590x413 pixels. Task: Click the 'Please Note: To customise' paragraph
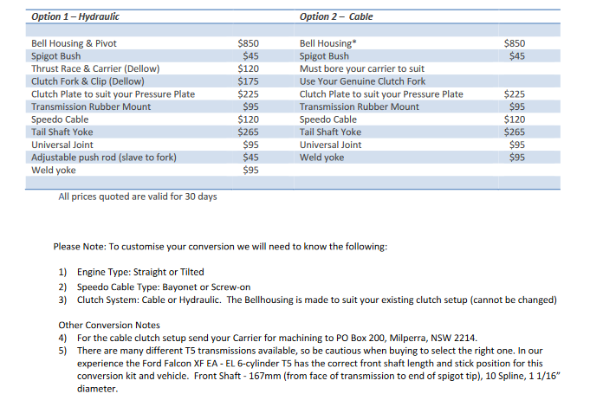220,247
